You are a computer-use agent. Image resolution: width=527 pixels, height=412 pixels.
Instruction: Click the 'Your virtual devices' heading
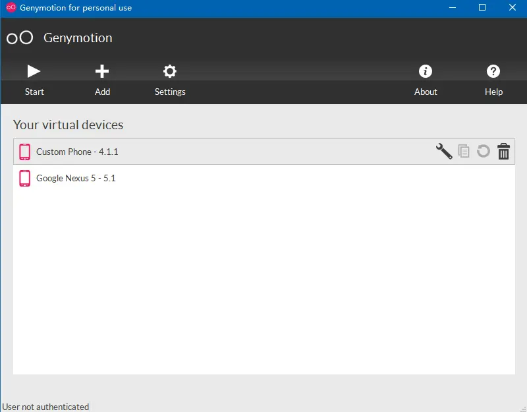pos(69,125)
